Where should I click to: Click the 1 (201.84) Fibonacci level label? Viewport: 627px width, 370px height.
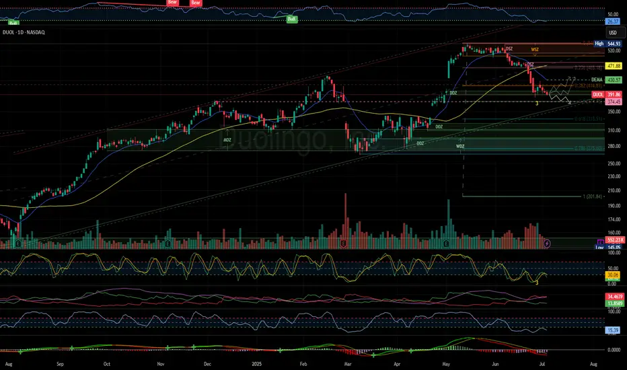coord(592,196)
